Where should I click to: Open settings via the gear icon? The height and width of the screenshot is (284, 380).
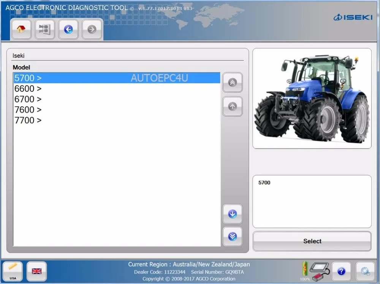coord(365,271)
